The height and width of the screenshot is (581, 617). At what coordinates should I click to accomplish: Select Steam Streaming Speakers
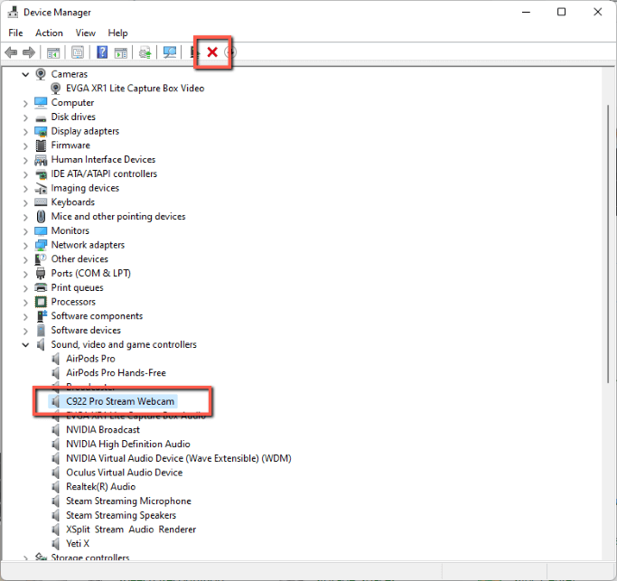[x=121, y=515]
